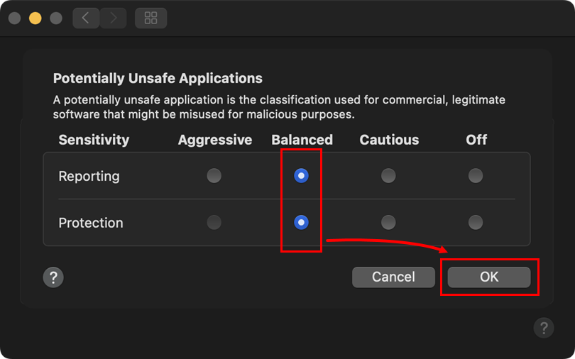Set Protection sensitivity to Aggressive

click(214, 222)
